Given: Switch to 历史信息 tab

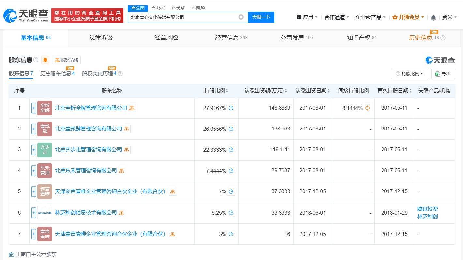Looking at the screenshot, I should 424,38.
